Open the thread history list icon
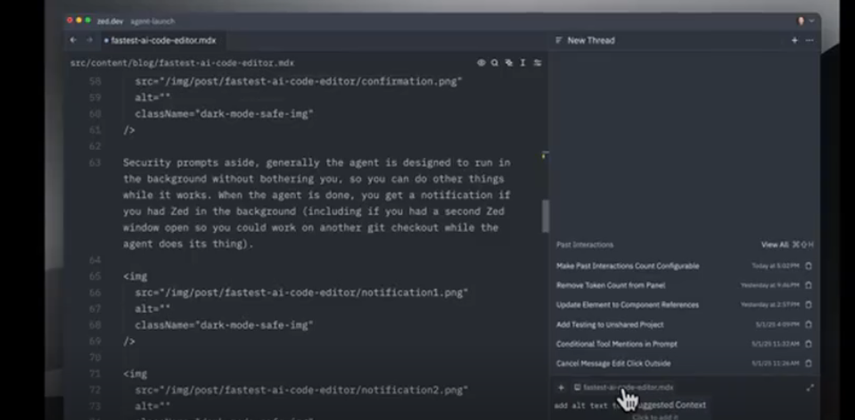 click(558, 40)
